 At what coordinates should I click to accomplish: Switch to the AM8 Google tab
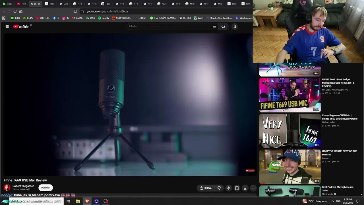pos(162,4)
